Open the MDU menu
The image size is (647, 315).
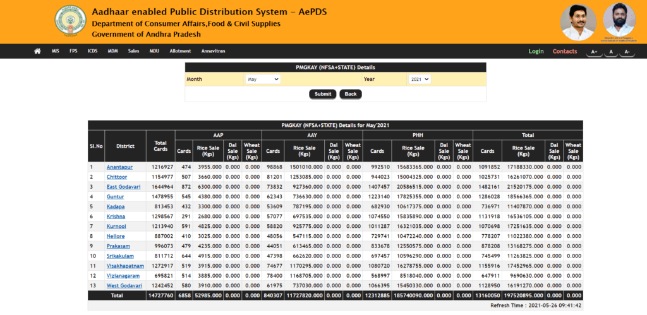(x=154, y=51)
